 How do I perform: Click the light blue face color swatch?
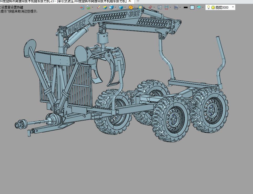click(192, 7)
